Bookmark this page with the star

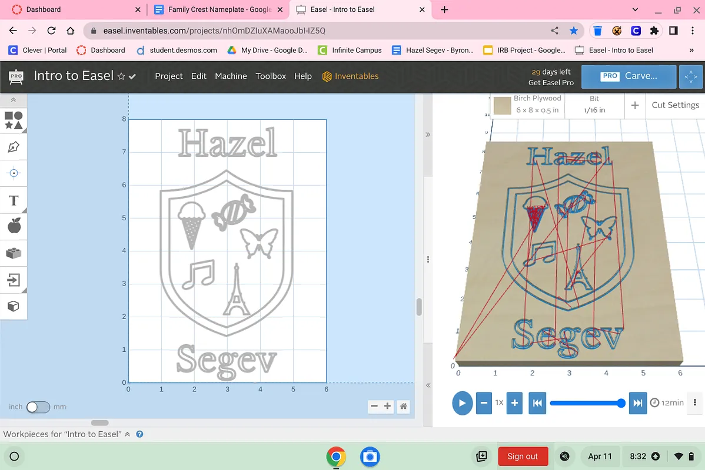[x=574, y=31]
